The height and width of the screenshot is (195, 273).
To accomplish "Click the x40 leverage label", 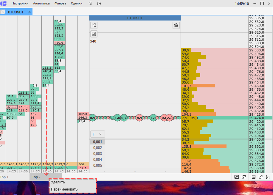I will (x=93, y=41).
